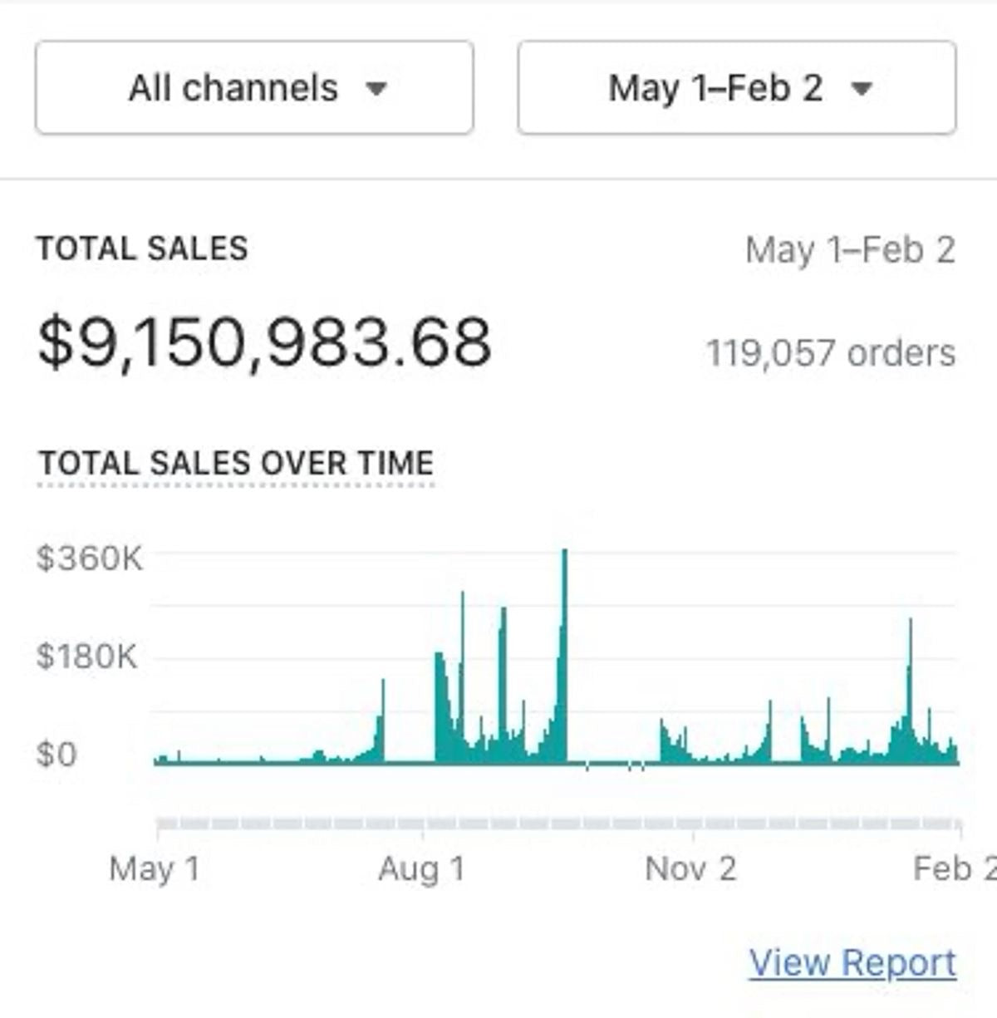The width and height of the screenshot is (997, 1018).
Task: Click the date range text May 1–Feb 2 above orders
Action: pos(850,249)
